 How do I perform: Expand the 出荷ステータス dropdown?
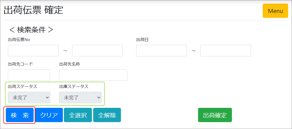[x=29, y=98]
